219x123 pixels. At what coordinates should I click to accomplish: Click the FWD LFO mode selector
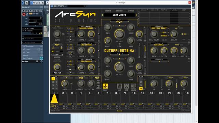tap(81, 78)
